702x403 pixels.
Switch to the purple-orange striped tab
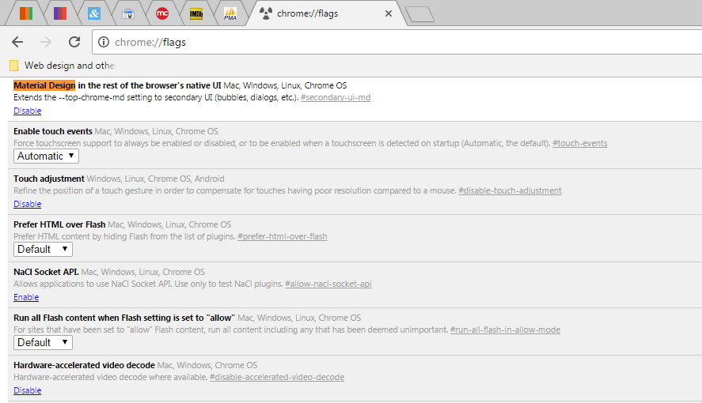60,13
